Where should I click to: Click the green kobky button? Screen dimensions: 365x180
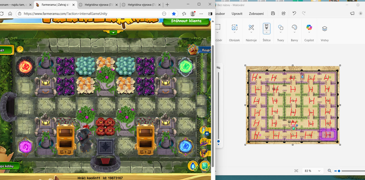10,166
